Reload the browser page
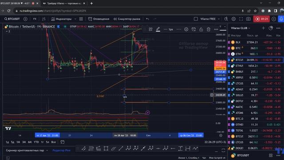 coord(9,11)
